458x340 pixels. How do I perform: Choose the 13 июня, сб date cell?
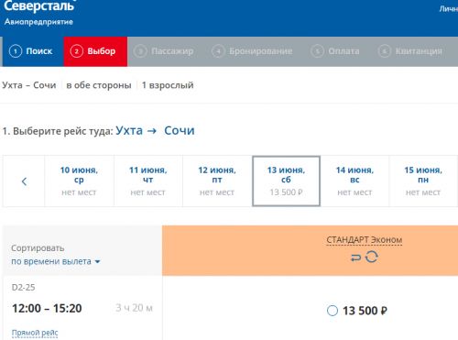click(x=286, y=181)
